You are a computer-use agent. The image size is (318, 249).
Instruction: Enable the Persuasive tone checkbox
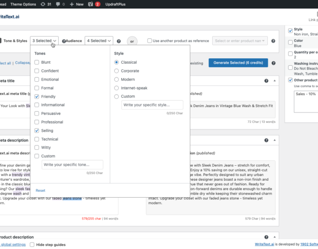(37, 114)
